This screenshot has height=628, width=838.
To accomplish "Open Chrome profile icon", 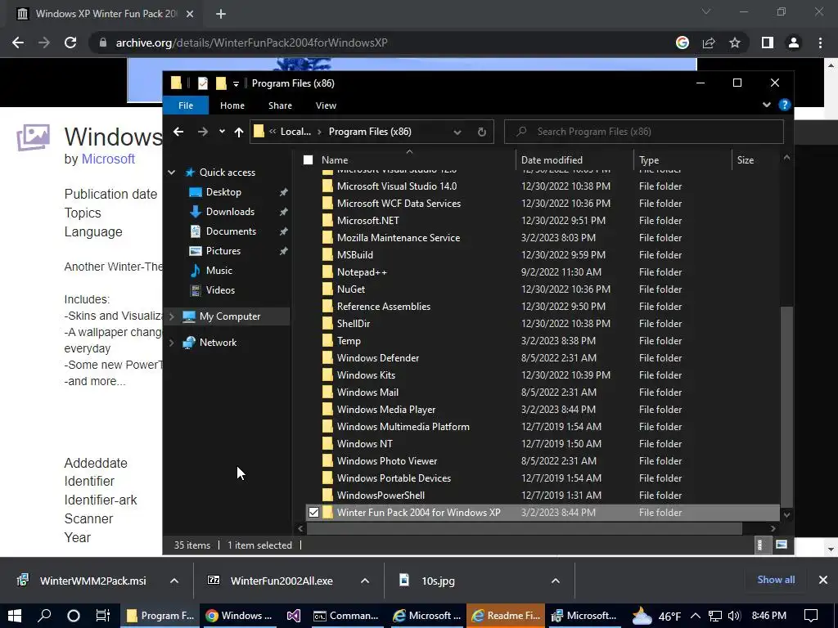I will 794,43.
